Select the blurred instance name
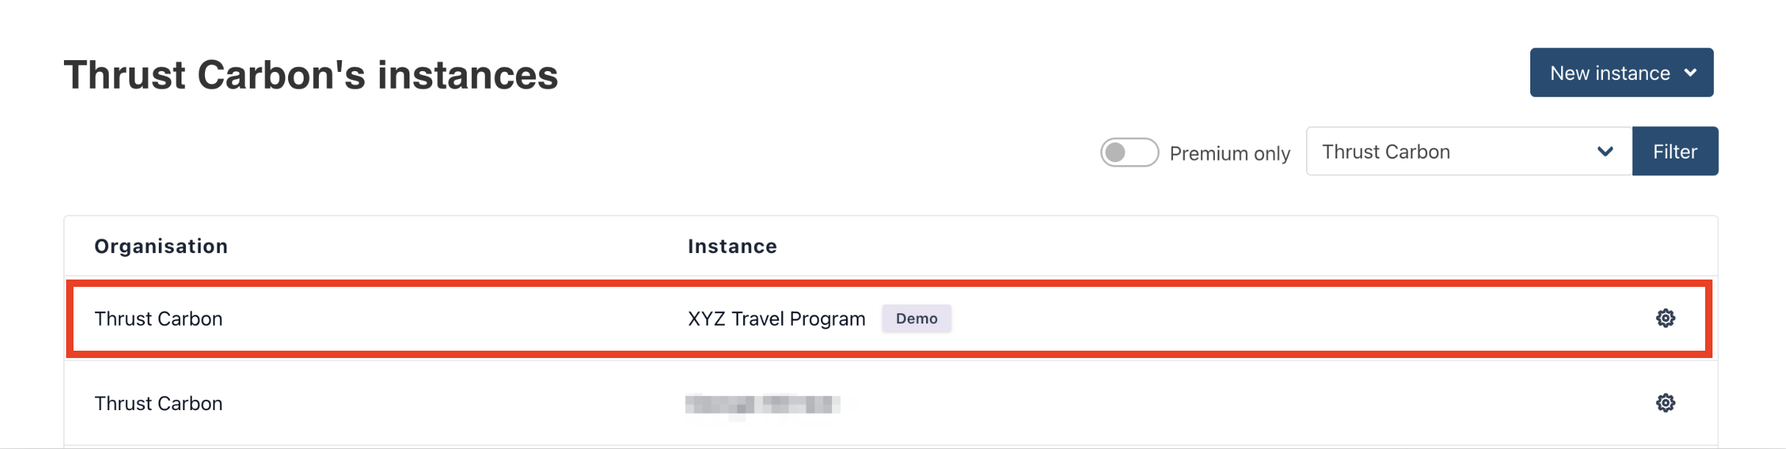 point(762,404)
